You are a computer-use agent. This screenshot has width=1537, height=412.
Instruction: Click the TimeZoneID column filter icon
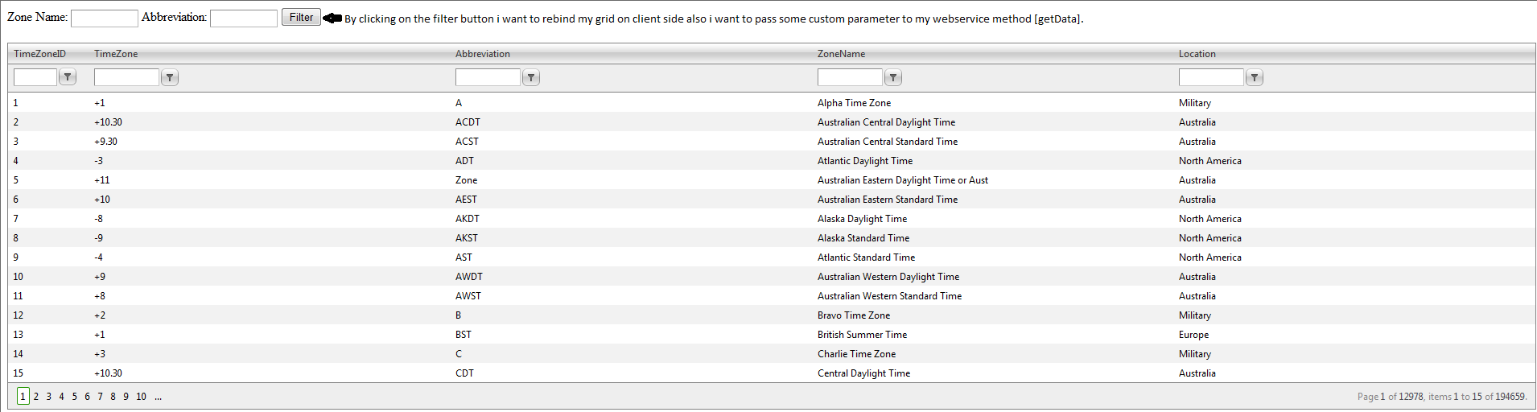click(68, 77)
